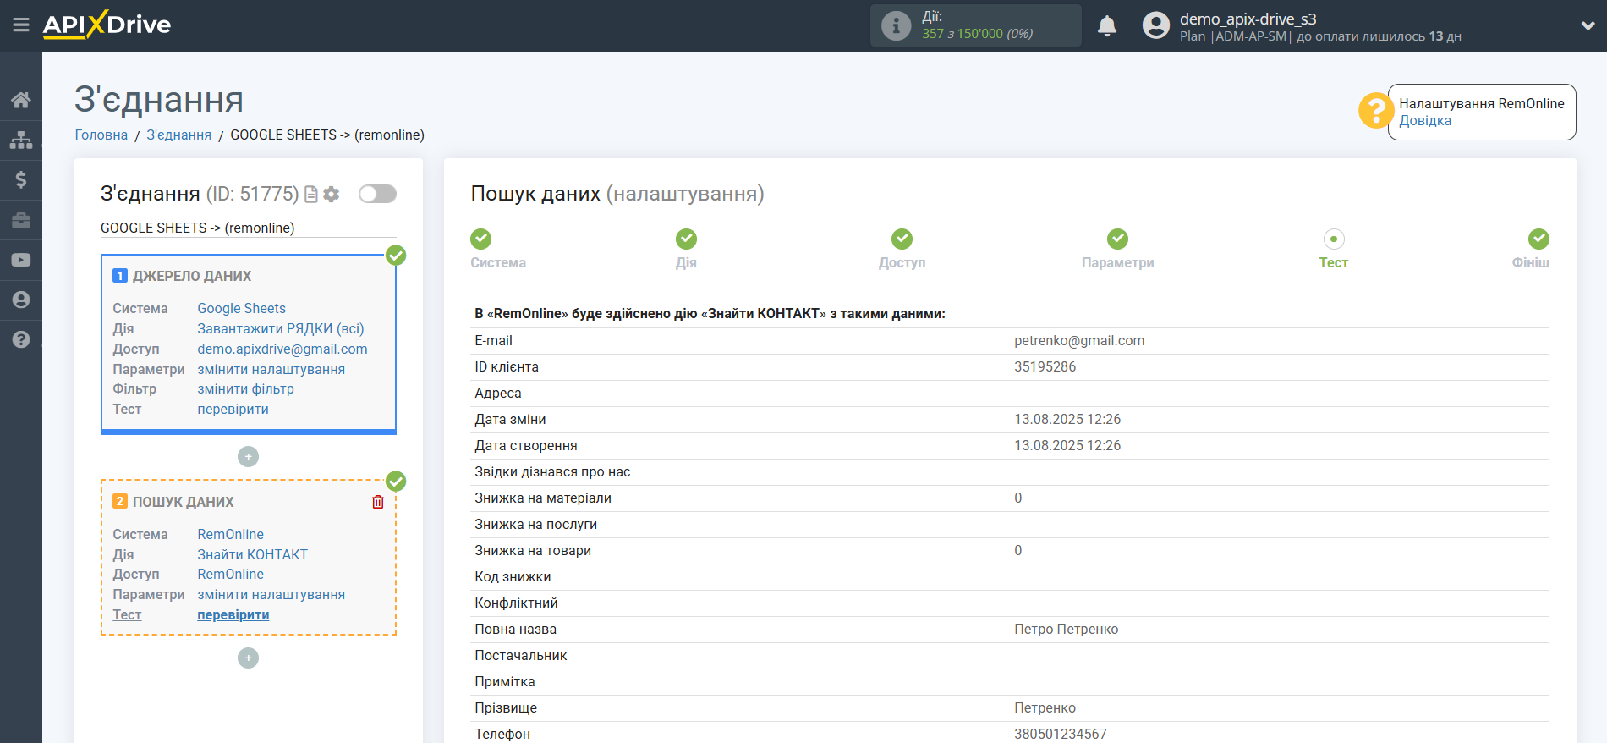1607x743 pixels.
Task: Go to Головна breadcrumb
Action: (101, 135)
